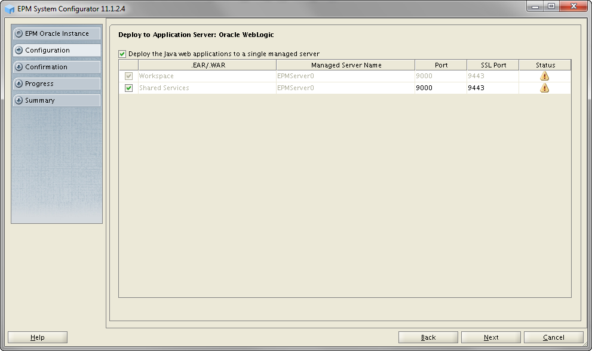This screenshot has height=351, width=592.
Task: Select the EPM Oracle Instance step
Action: [x=57, y=33]
